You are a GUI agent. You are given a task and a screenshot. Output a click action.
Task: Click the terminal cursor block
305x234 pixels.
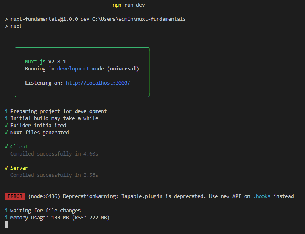point(6,225)
